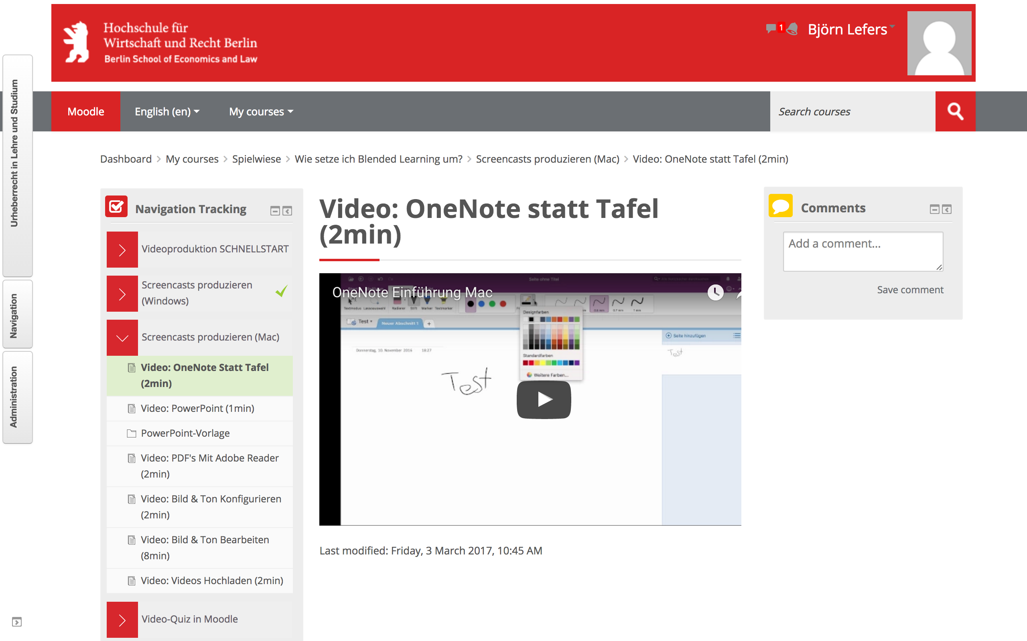The height and width of the screenshot is (641, 1027).
Task: Go to Dashboard breadcrumb
Action: pyautogui.click(x=126, y=159)
